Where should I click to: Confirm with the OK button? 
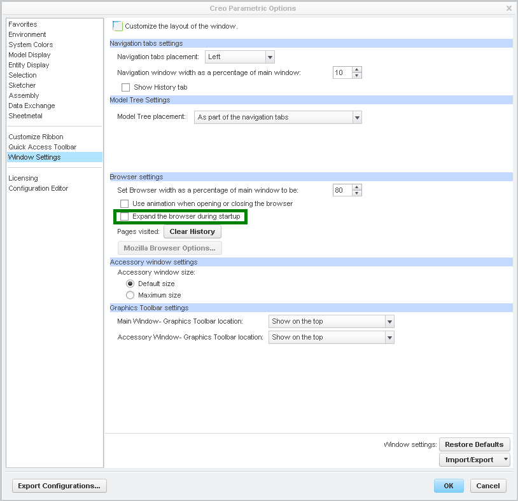click(449, 486)
